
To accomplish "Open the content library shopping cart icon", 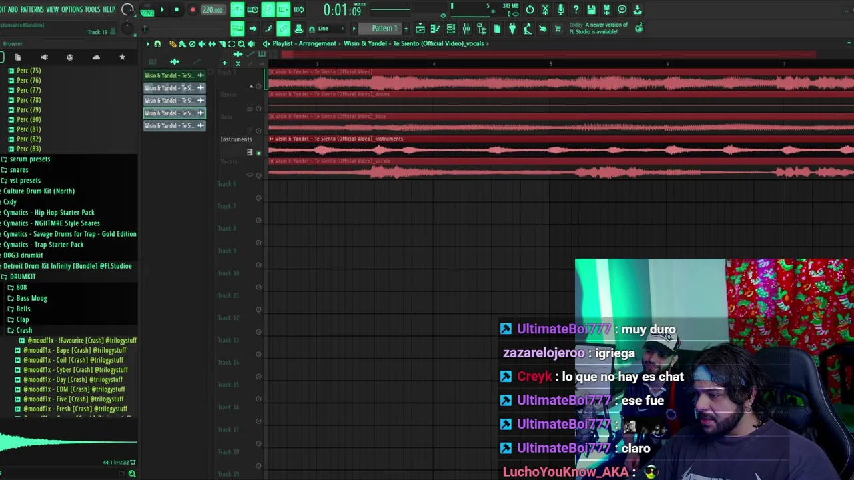I will coord(558,29).
